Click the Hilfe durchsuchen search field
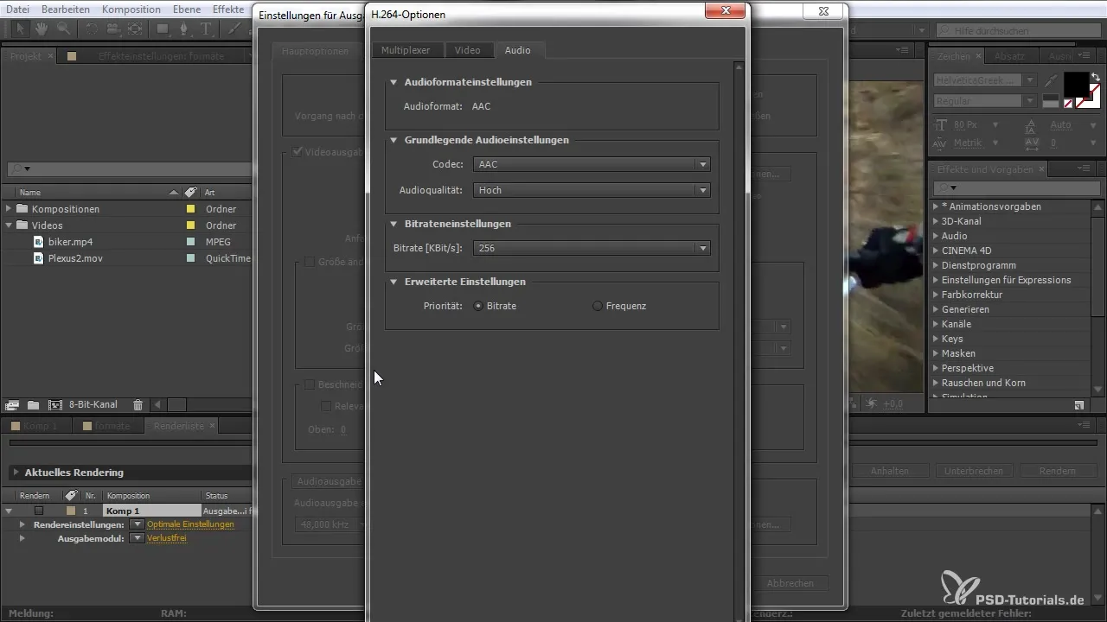This screenshot has width=1107, height=622. pos(1018,30)
